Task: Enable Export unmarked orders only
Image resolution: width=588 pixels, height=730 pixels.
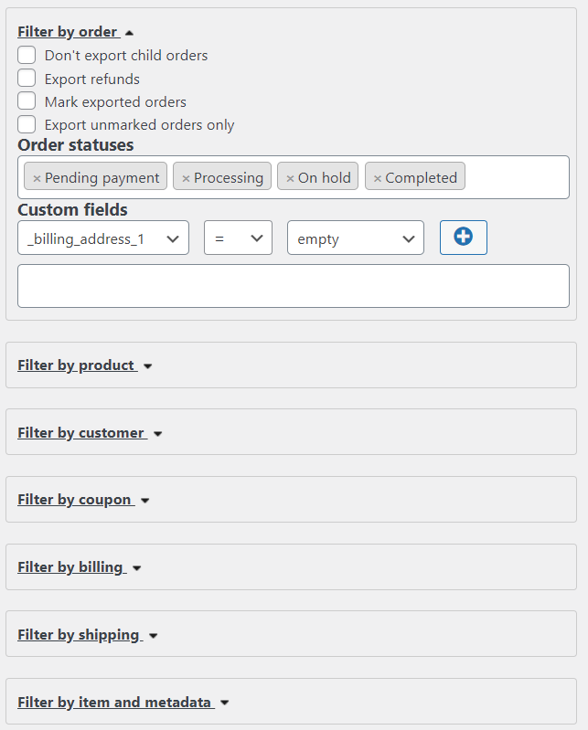Action: click(x=27, y=124)
